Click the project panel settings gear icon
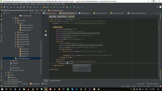Image resolution: width=162 pixels, height=91 pixels. [x=37, y=13]
